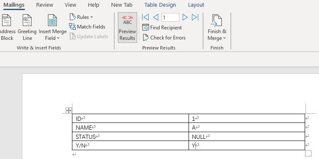
Task: Select table using move handle
Action: point(69,110)
